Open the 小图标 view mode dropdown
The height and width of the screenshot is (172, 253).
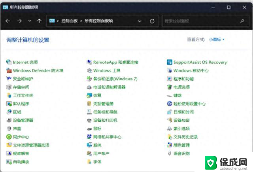217,40
